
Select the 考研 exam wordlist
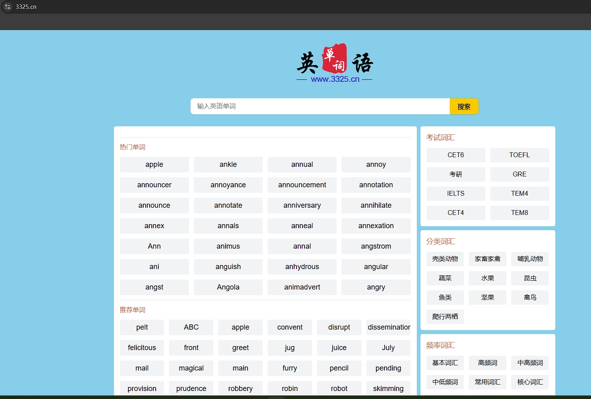pyautogui.click(x=455, y=174)
